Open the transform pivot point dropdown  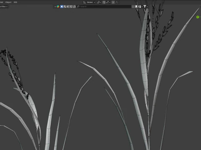click(x=99, y=2)
